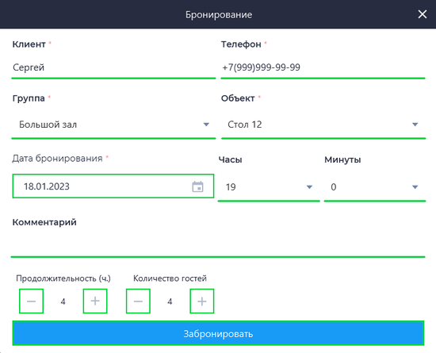Click the booking date field 18.01.2023

pyautogui.click(x=113, y=186)
